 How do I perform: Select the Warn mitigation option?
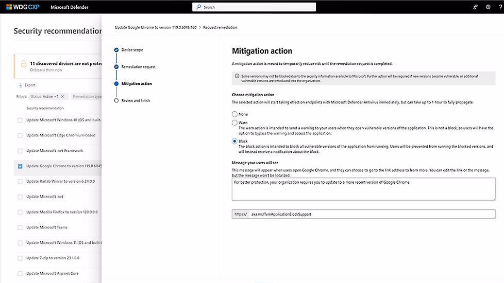pyautogui.click(x=234, y=122)
